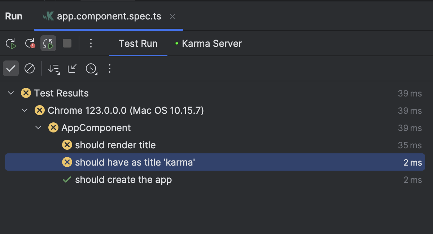The height and width of the screenshot is (234, 433).
Task: Toggle automatic test rerun mode
Action: [x=48, y=43]
